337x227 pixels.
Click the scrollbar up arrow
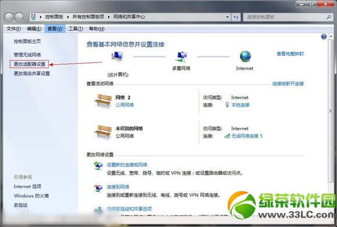331,37
